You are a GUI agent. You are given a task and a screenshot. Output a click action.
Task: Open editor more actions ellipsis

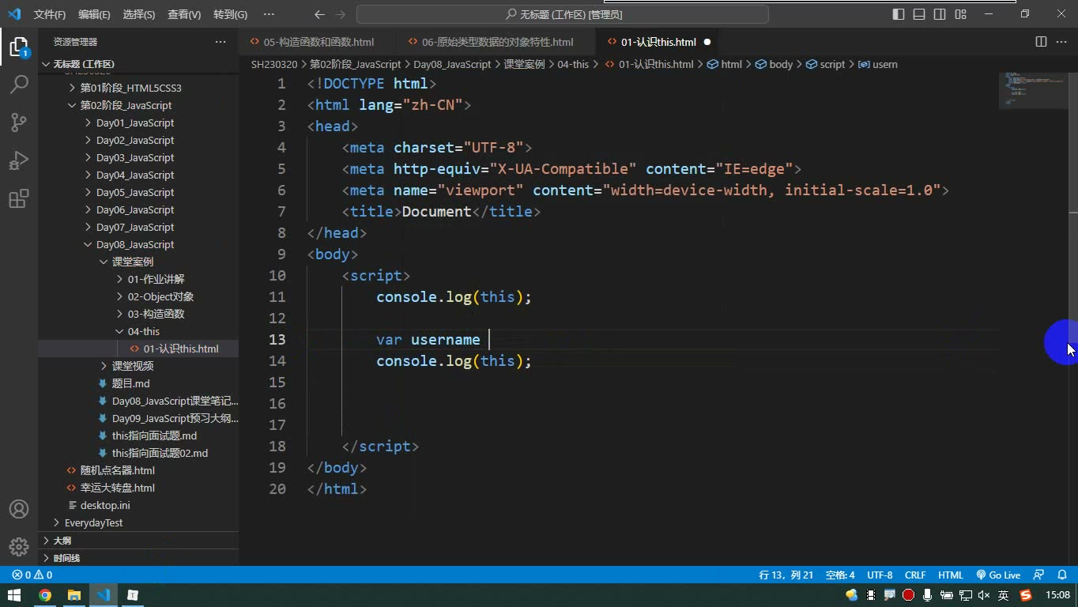click(1061, 42)
